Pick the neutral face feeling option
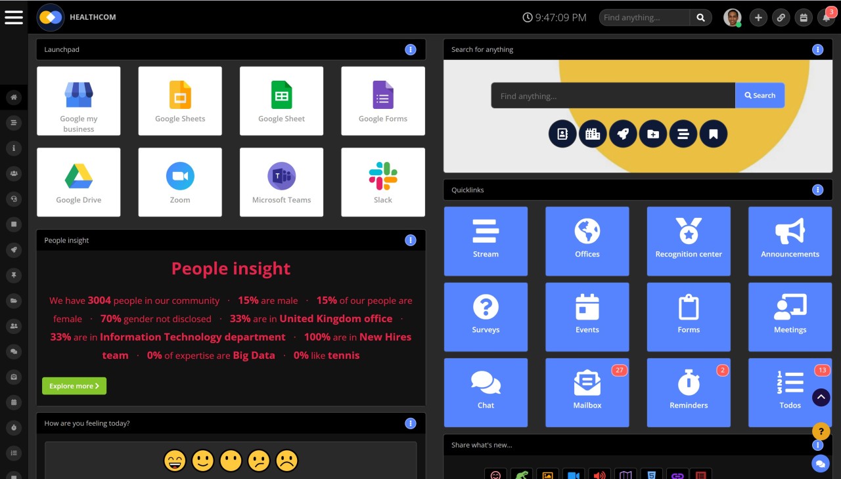The height and width of the screenshot is (479, 841). point(231,460)
